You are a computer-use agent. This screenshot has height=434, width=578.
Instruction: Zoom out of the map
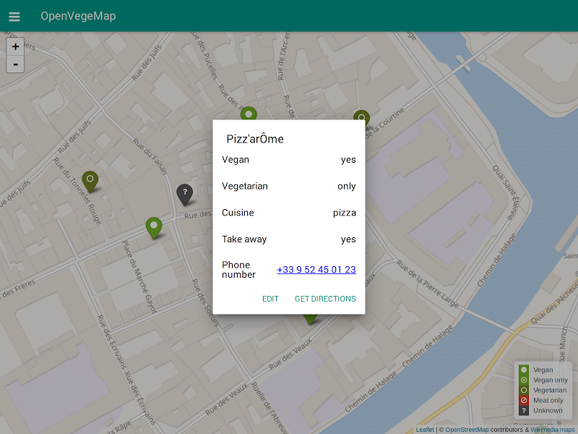pos(15,64)
